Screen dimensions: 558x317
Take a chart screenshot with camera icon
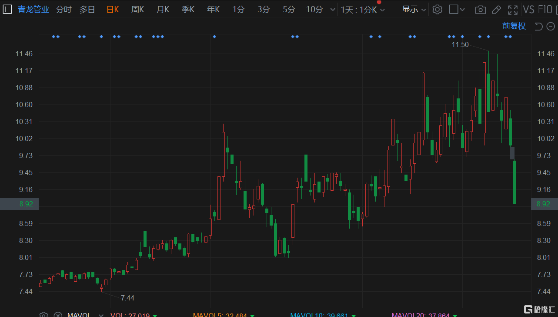tap(480, 10)
